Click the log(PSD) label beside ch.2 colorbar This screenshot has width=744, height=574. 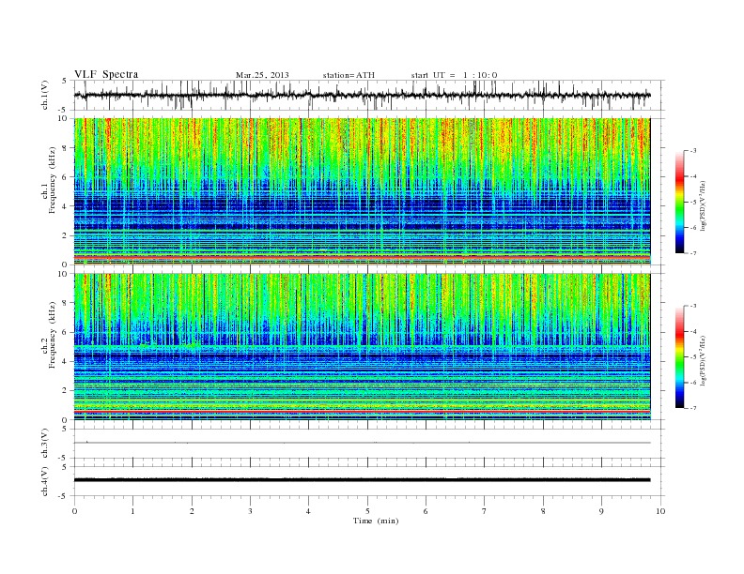click(704, 361)
